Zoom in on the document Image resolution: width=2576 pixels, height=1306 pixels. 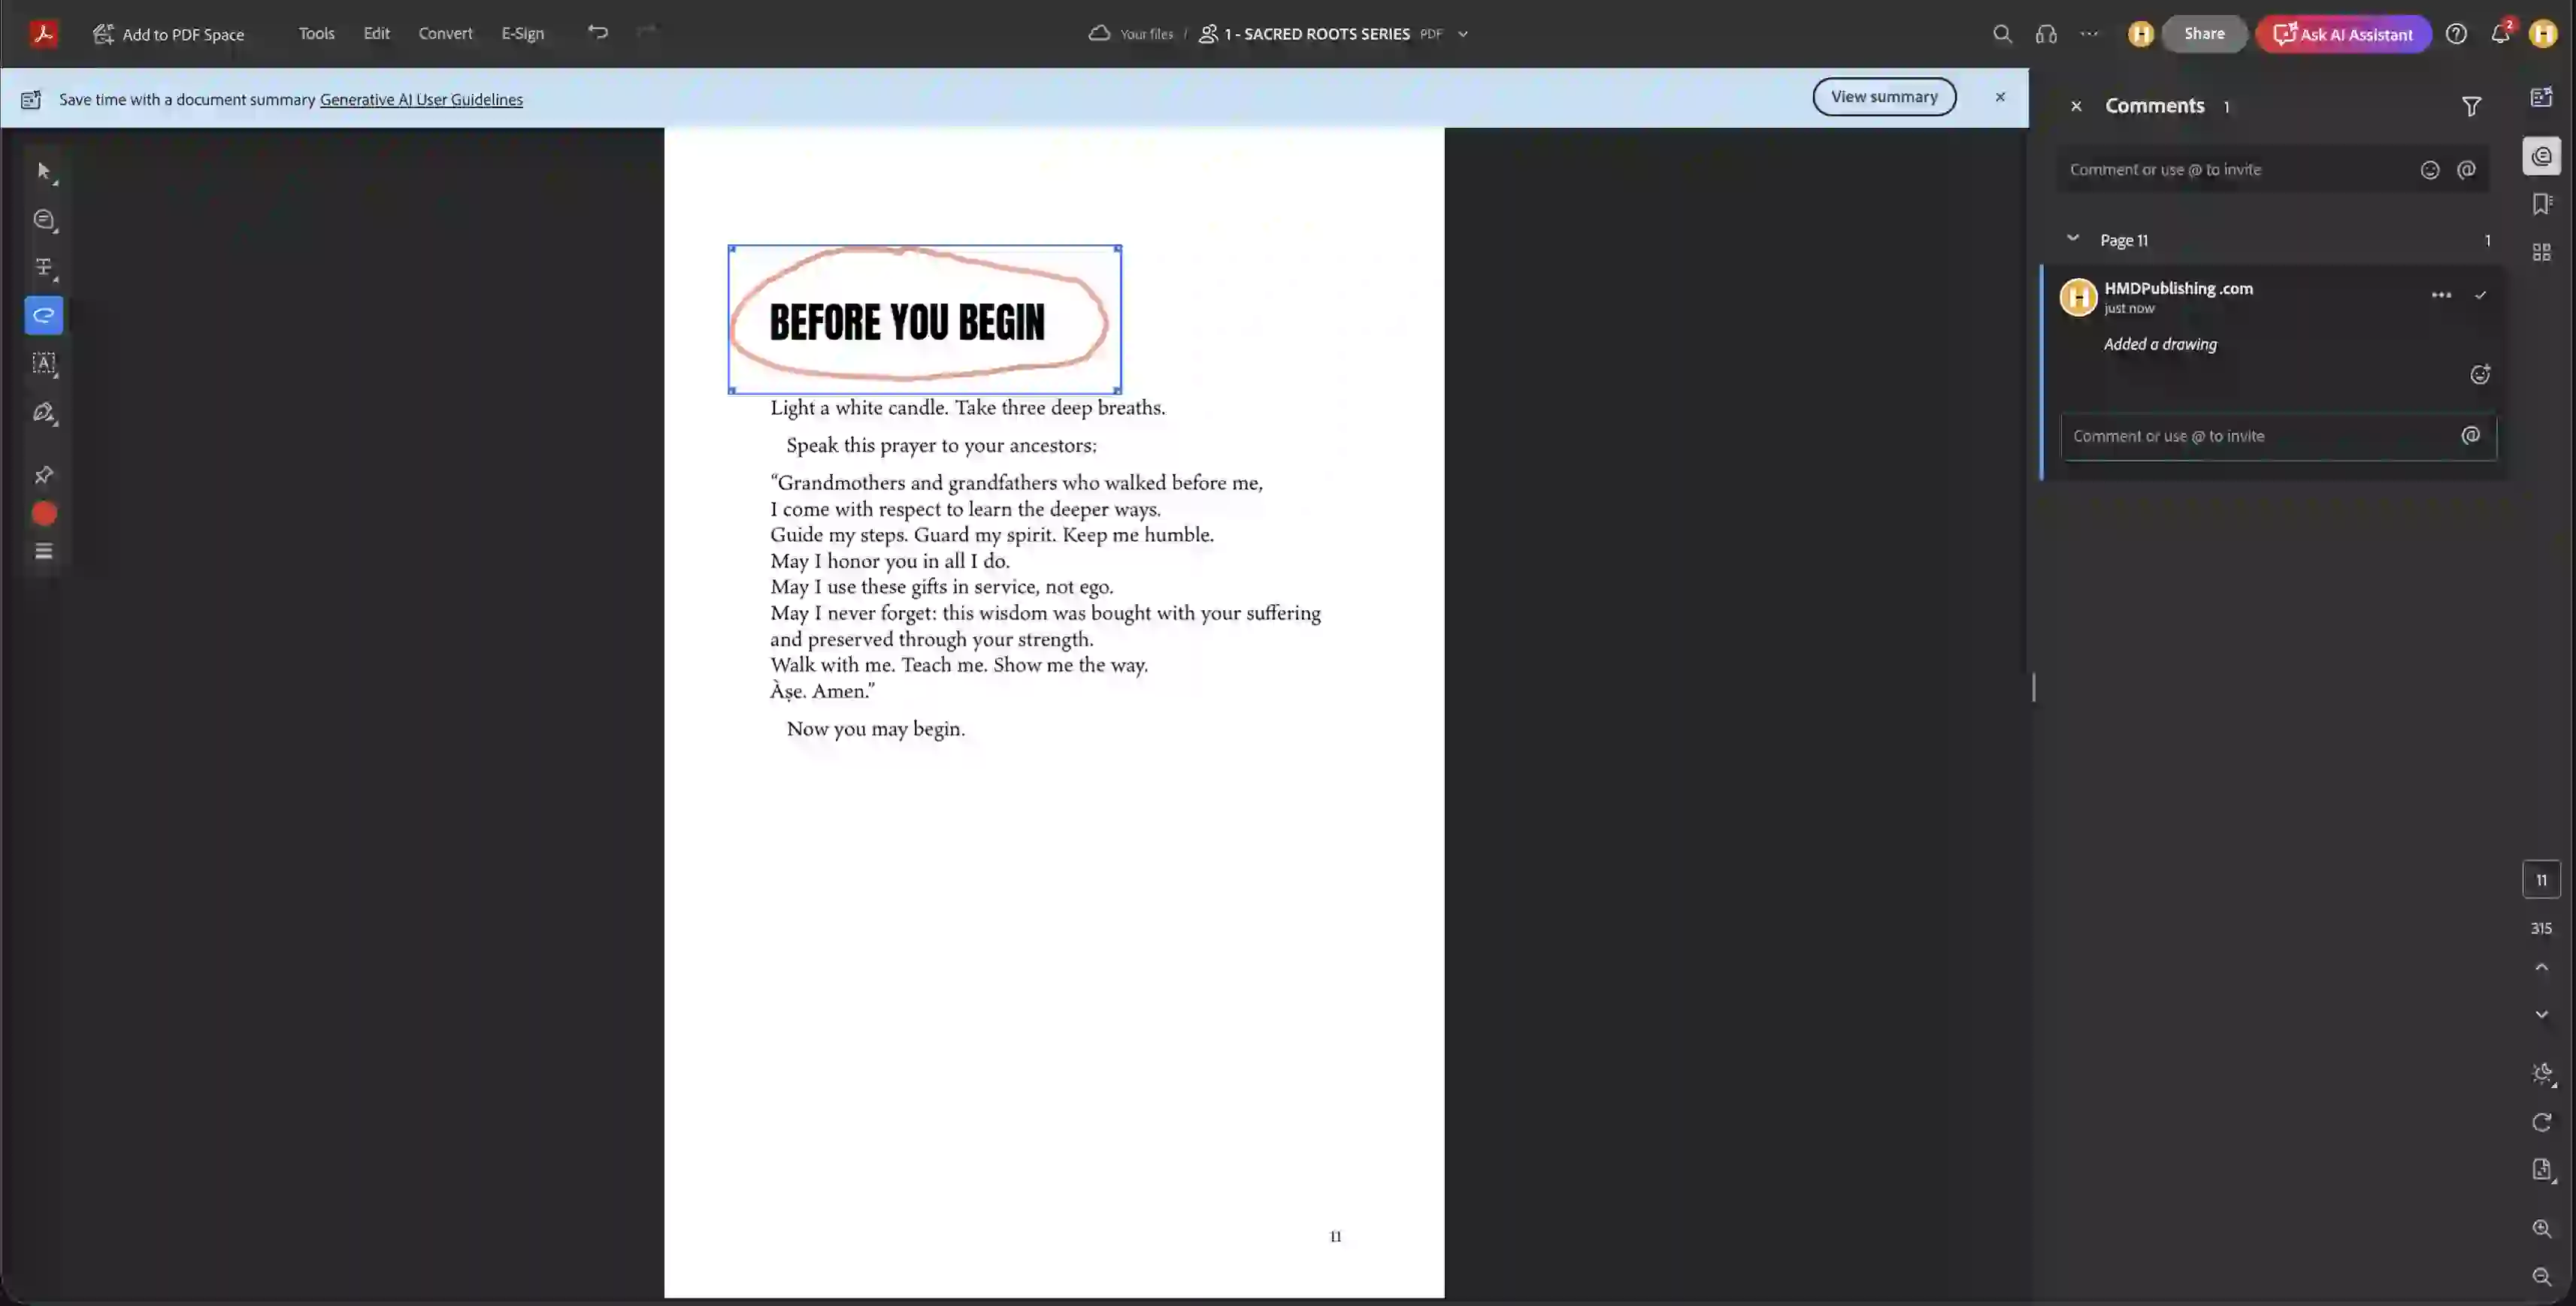pyautogui.click(x=2542, y=1229)
